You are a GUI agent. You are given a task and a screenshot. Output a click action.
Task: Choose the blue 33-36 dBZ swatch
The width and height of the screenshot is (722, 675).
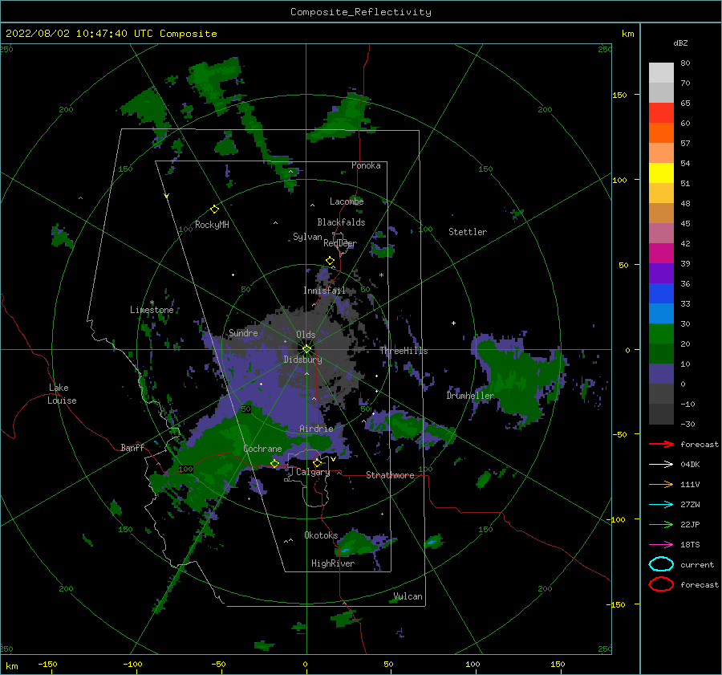661,294
